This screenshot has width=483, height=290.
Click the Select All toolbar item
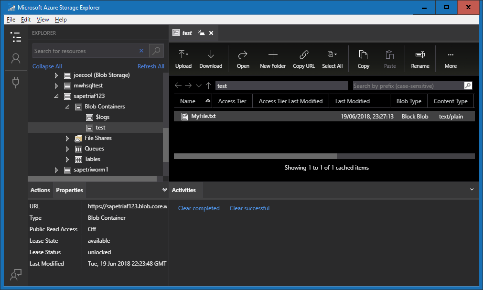[332, 58]
